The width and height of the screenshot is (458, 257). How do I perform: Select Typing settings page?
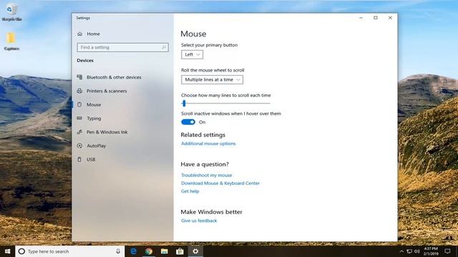coord(94,119)
